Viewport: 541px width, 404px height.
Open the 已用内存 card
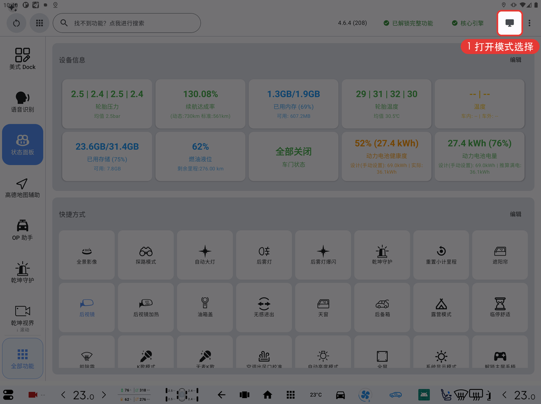click(294, 104)
